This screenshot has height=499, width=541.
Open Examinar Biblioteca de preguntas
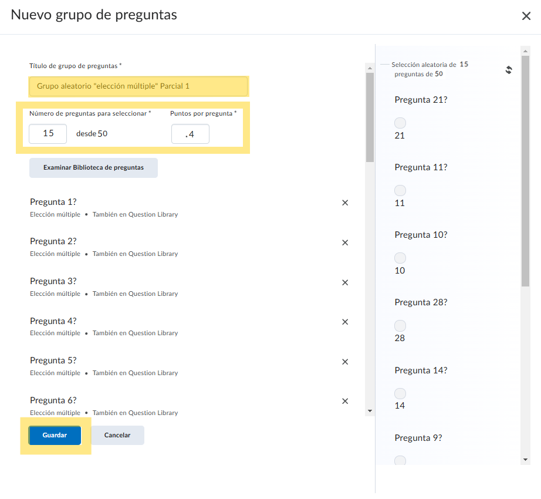pyautogui.click(x=93, y=167)
